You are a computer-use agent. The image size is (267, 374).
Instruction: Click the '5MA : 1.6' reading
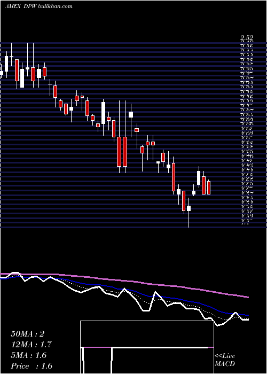coord(29,355)
